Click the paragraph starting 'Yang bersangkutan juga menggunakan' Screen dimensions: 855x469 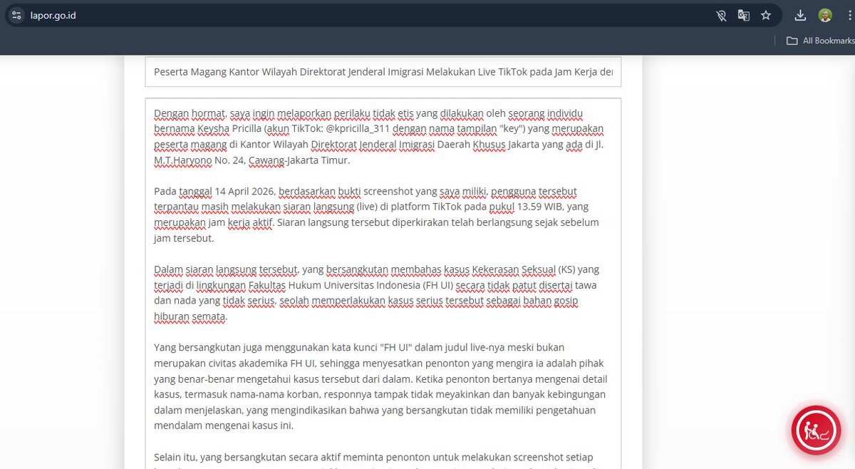click(x=380, y=386)
